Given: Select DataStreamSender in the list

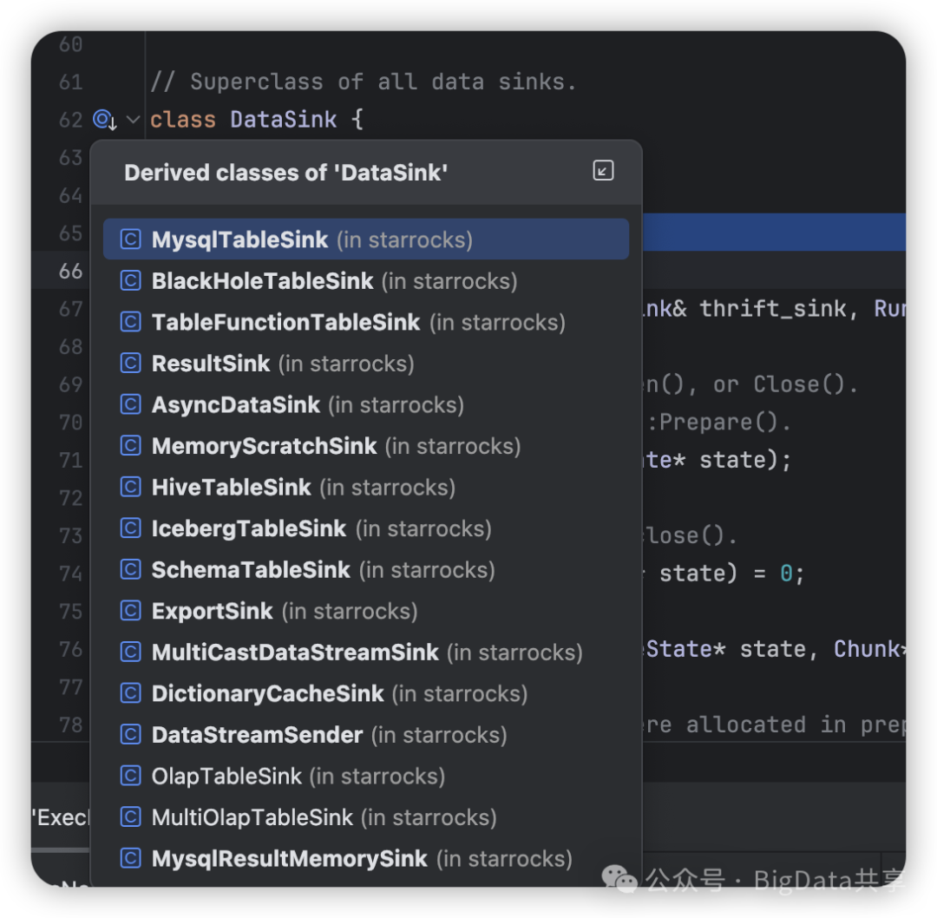Looking at the screenshot, I should (x=366, y=735).
